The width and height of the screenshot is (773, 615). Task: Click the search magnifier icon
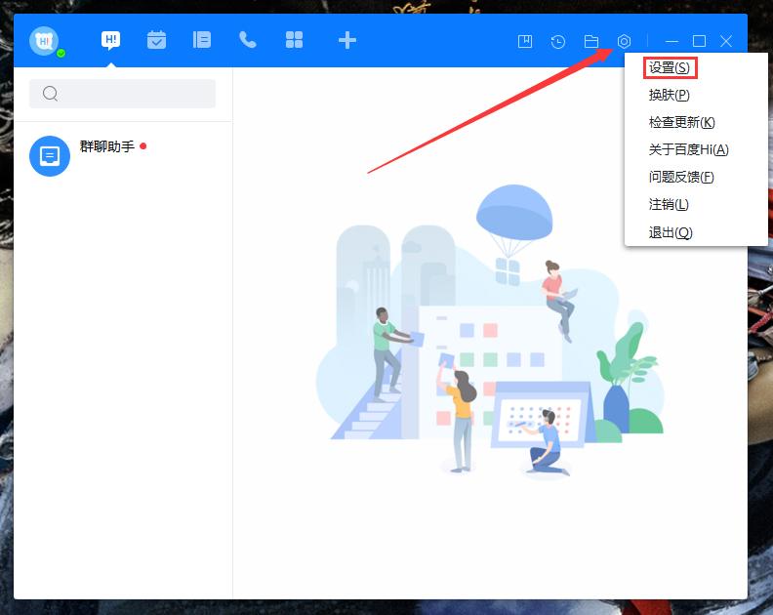pos(50,93)
